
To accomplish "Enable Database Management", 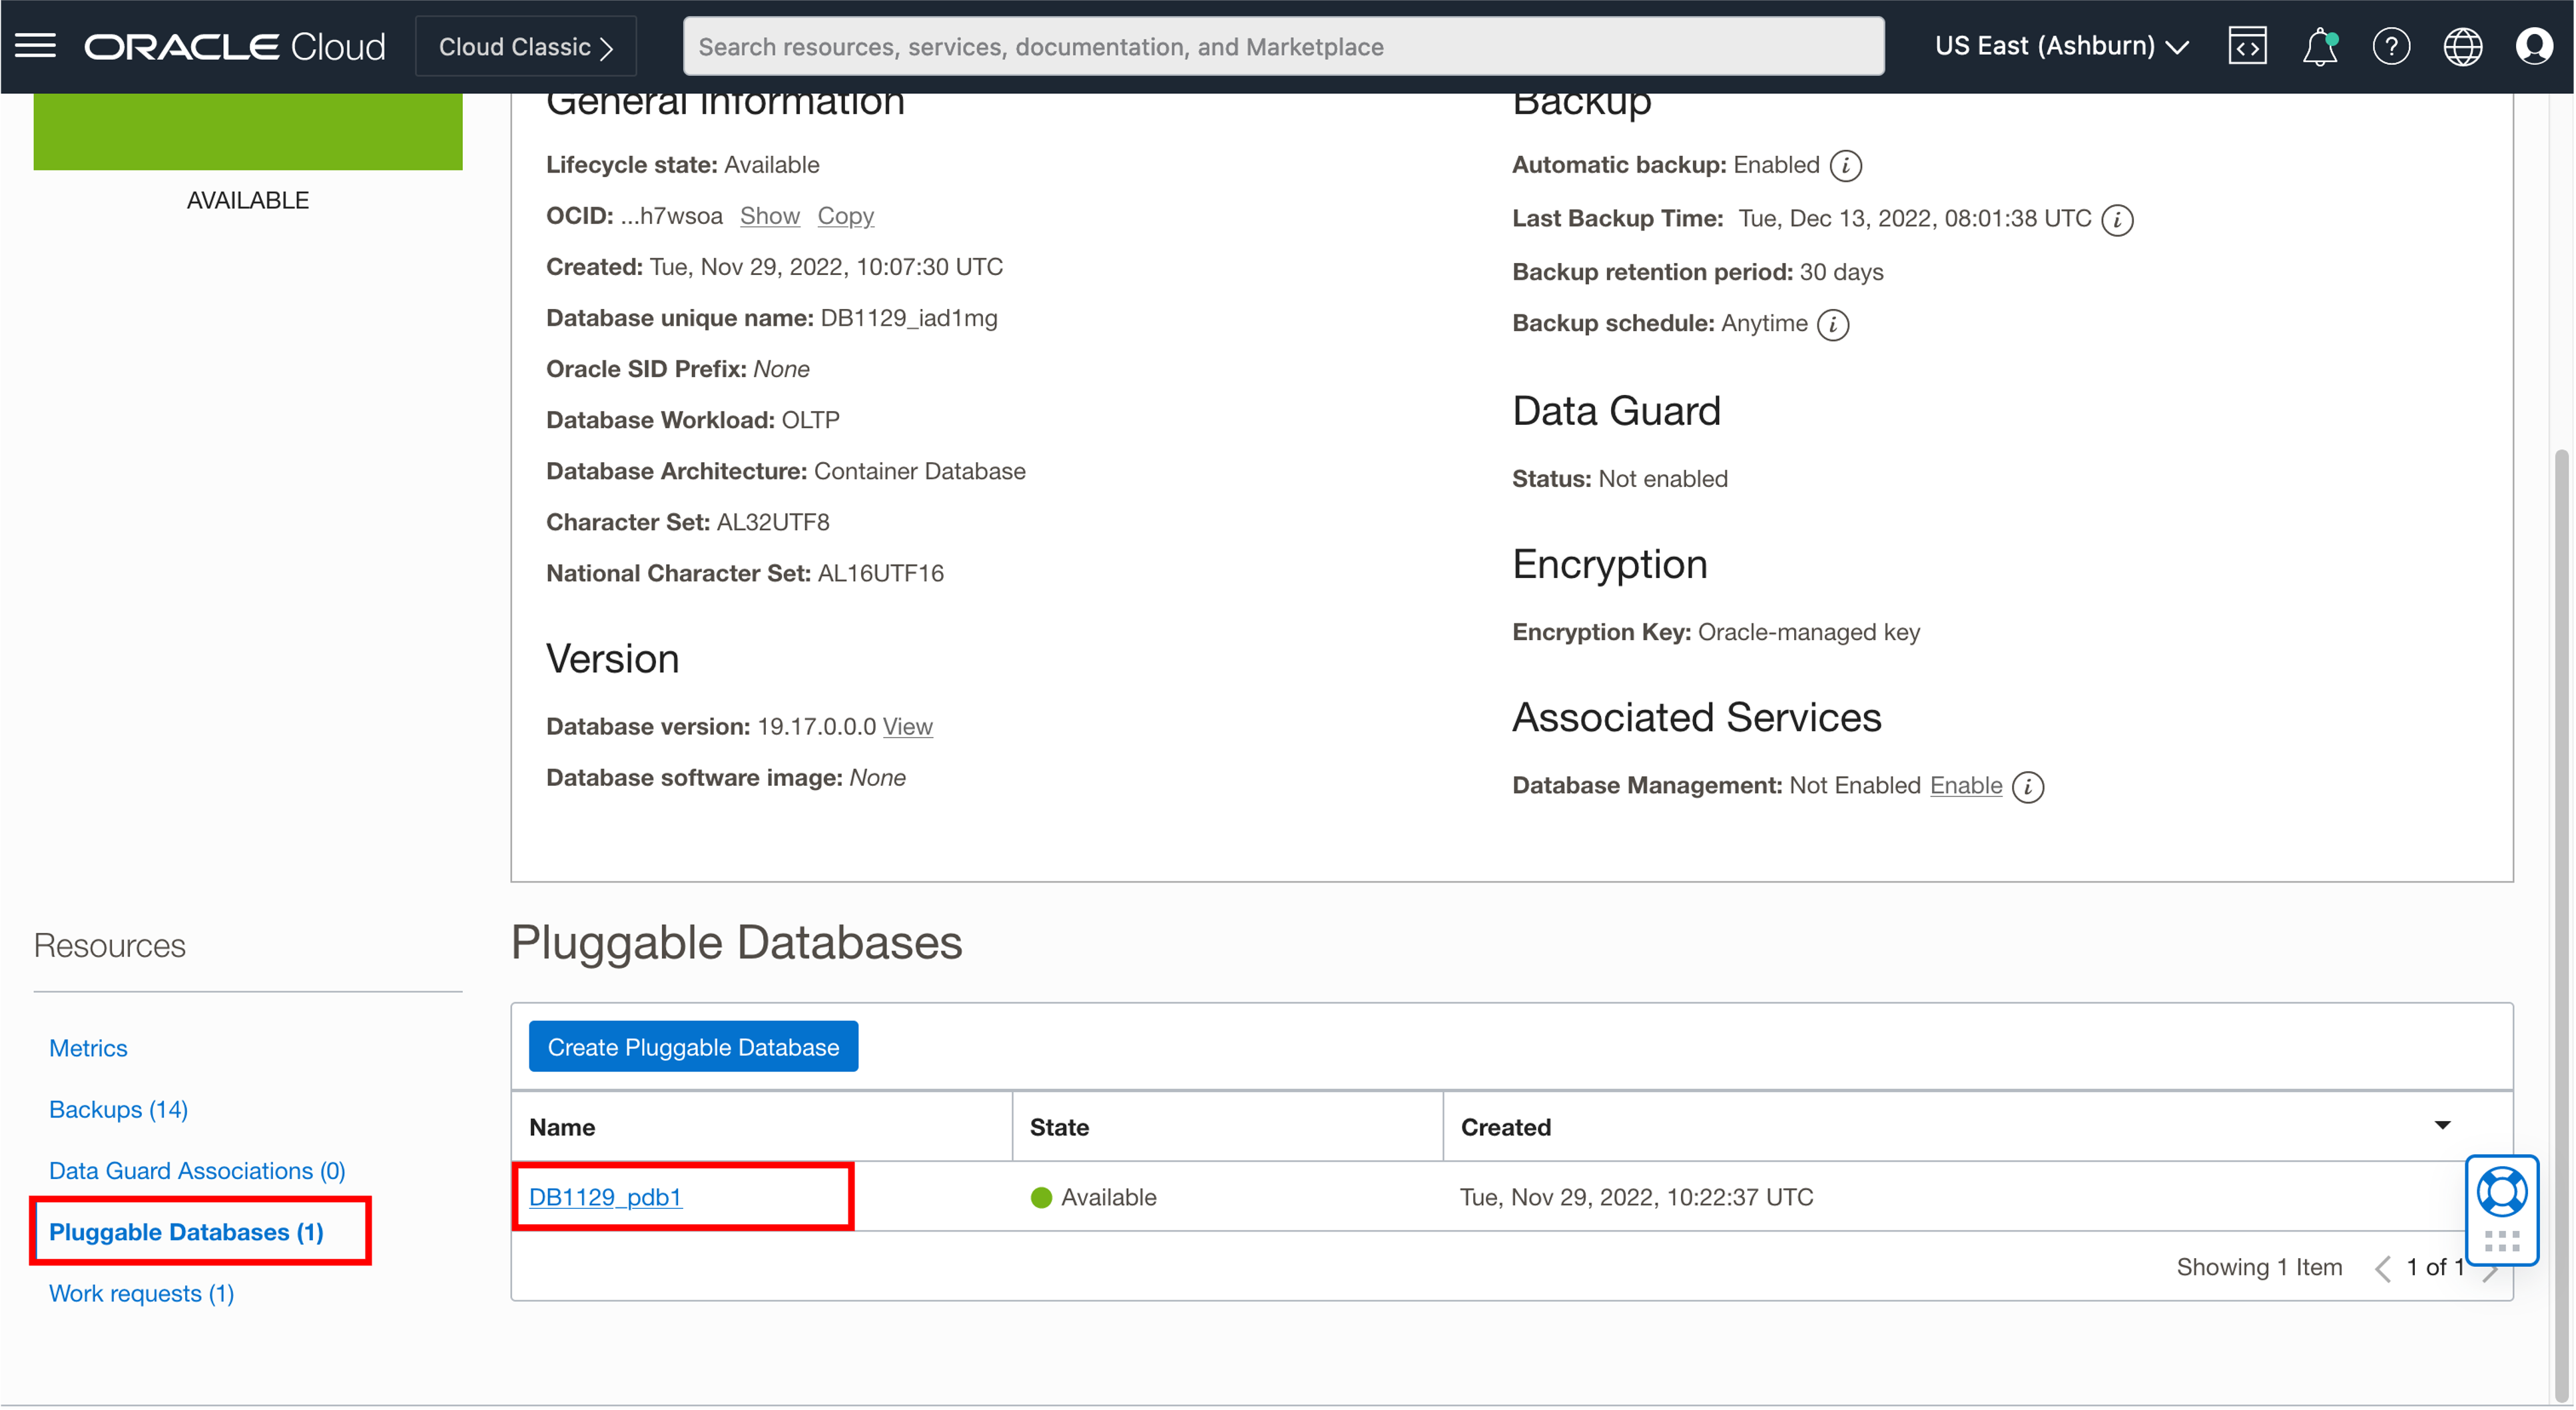I will 1965,786.
